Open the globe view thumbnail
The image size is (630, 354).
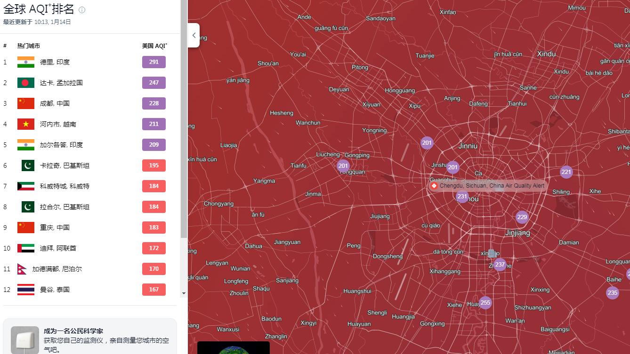(234, 348)
